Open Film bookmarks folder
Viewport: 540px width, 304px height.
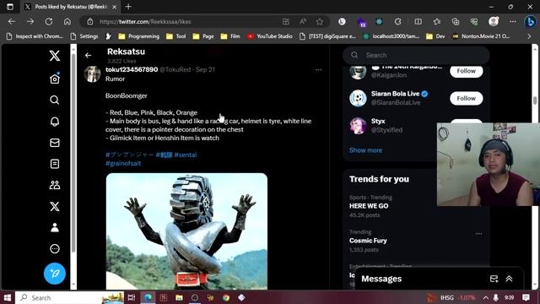click(x=230, y=36)
